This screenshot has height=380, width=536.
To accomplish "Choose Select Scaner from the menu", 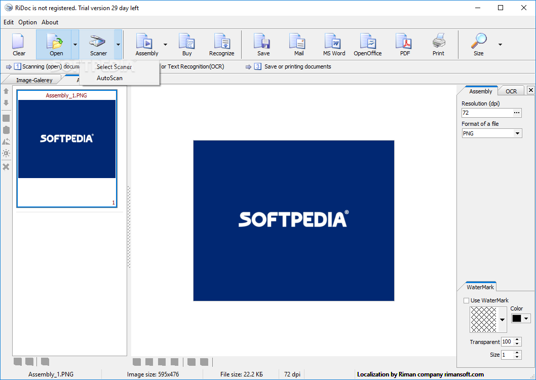I will point(119,67).
